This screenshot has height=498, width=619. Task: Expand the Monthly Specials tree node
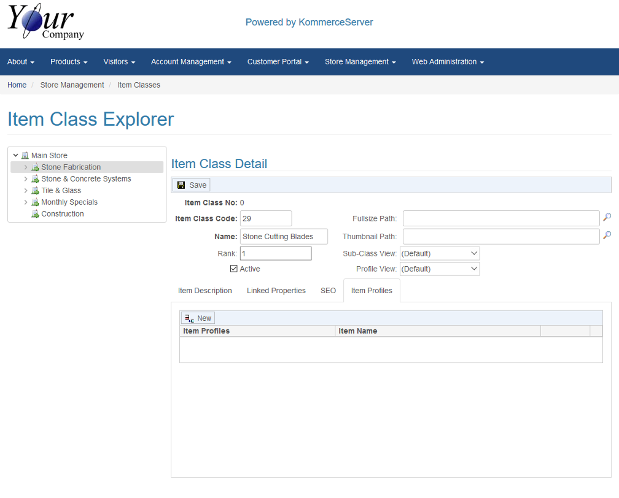[x=26, y=202]
